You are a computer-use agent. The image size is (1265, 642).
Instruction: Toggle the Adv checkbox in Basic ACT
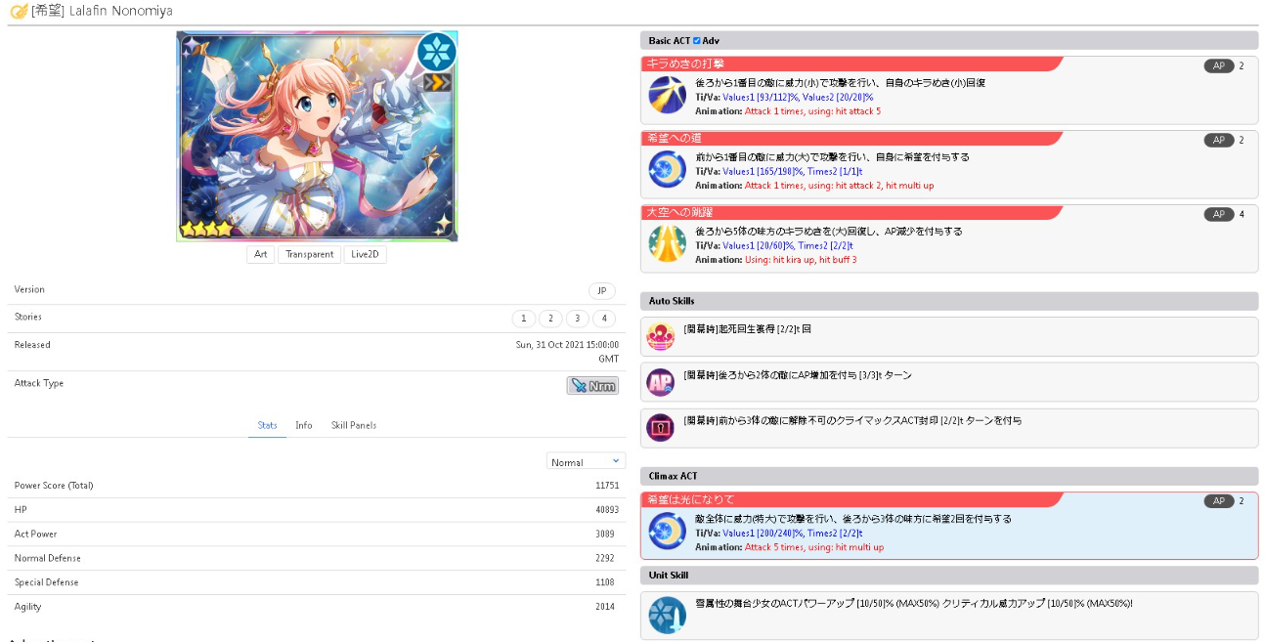pos(697,41)
